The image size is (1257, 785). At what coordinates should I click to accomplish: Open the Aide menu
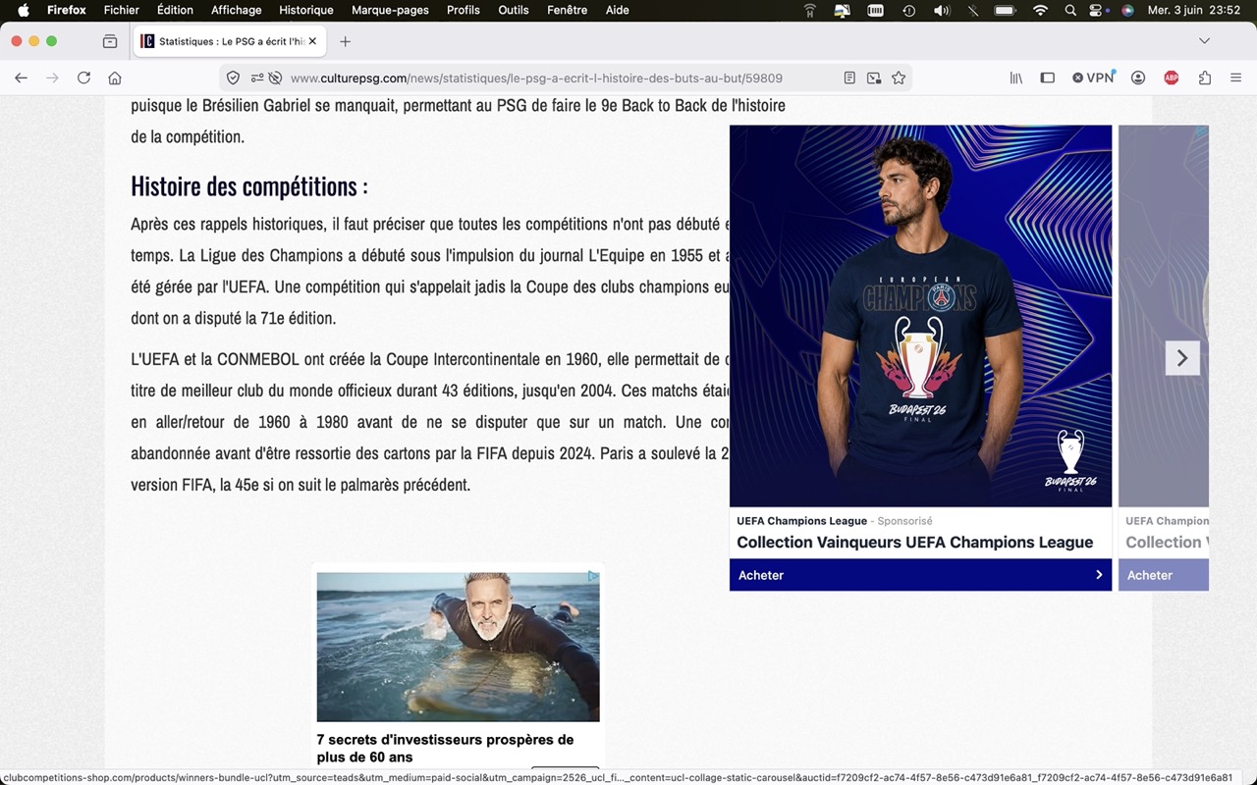coord(618,11)
